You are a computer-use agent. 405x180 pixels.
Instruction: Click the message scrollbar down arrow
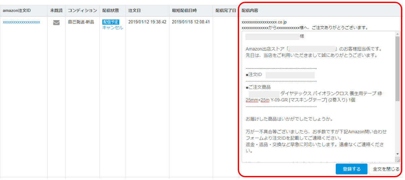(398, 153)
